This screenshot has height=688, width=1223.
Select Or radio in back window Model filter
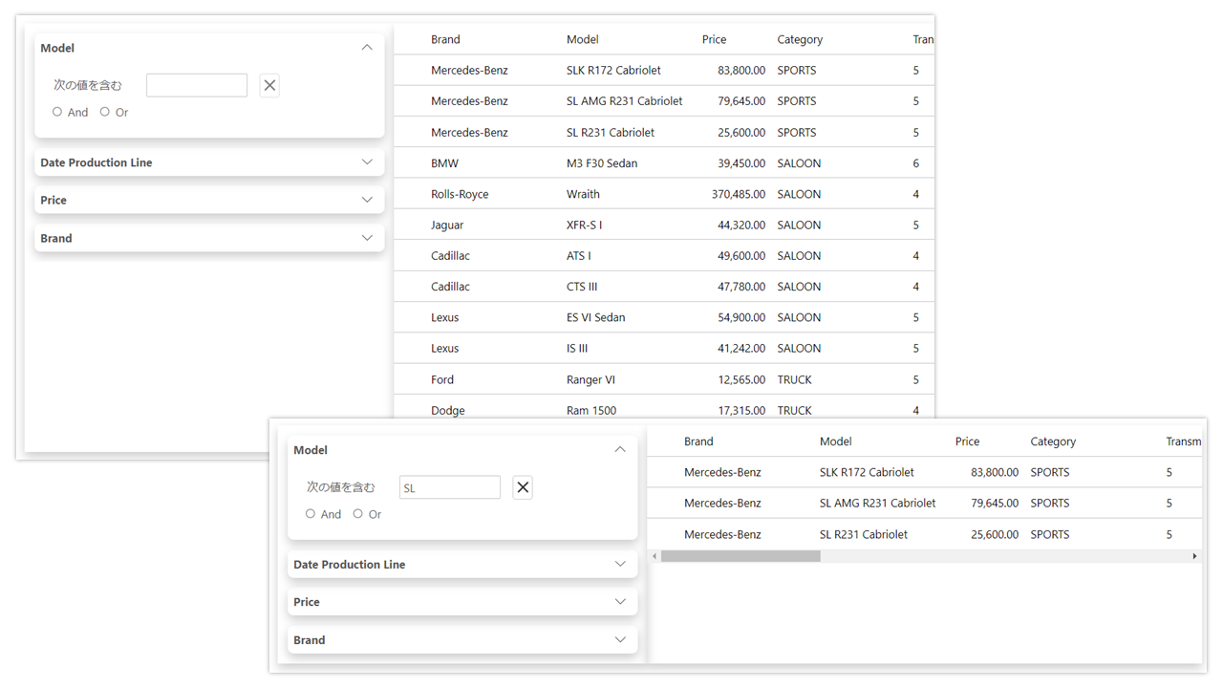(x=105, y=112)
